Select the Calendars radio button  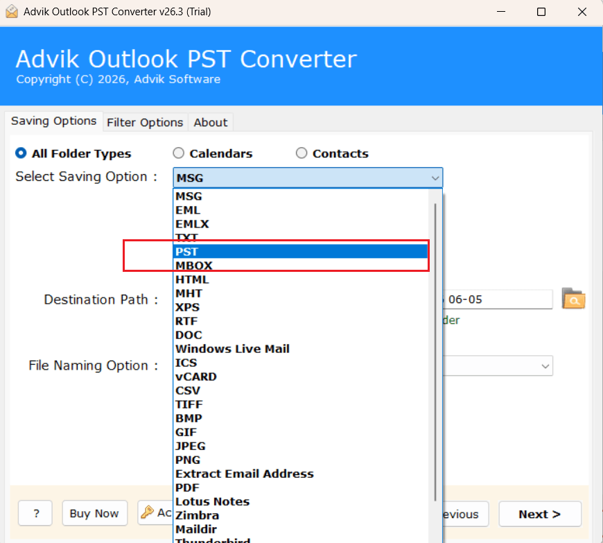(178, 153)
